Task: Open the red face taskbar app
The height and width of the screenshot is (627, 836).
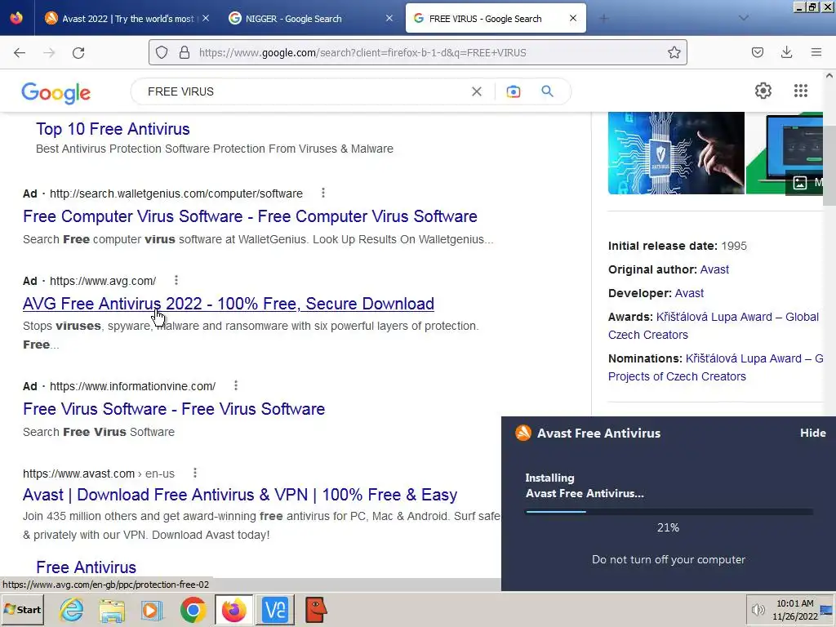Action: coord(316,610)
